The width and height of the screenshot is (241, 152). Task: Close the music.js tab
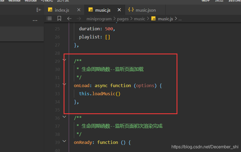pyautogui.click(x=119, y=10)
